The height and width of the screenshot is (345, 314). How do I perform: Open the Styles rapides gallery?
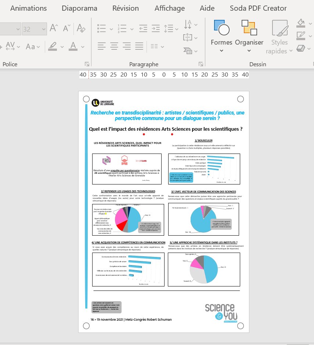[x=279, y=37]
